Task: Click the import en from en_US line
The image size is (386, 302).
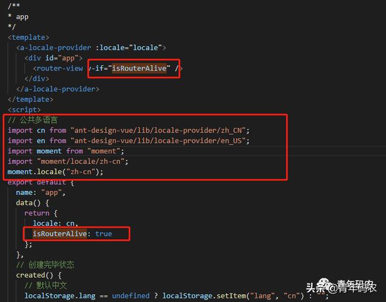Action: coord(128,141)
